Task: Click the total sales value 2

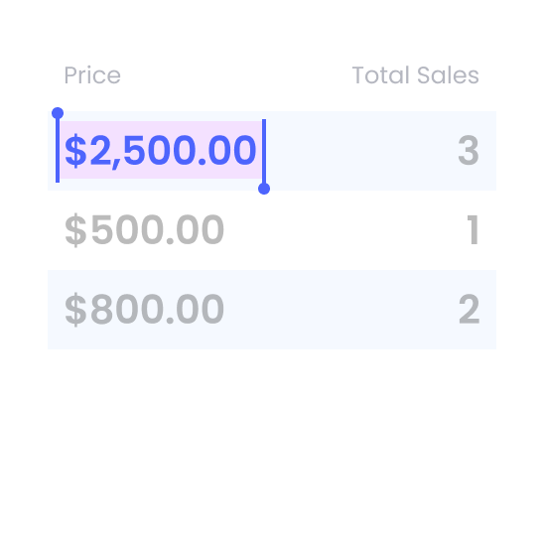Action: tap(470, 309)
